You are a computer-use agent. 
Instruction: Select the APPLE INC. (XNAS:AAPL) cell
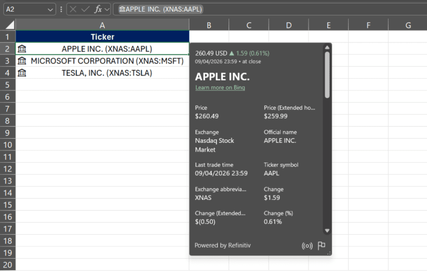(102, 49)
